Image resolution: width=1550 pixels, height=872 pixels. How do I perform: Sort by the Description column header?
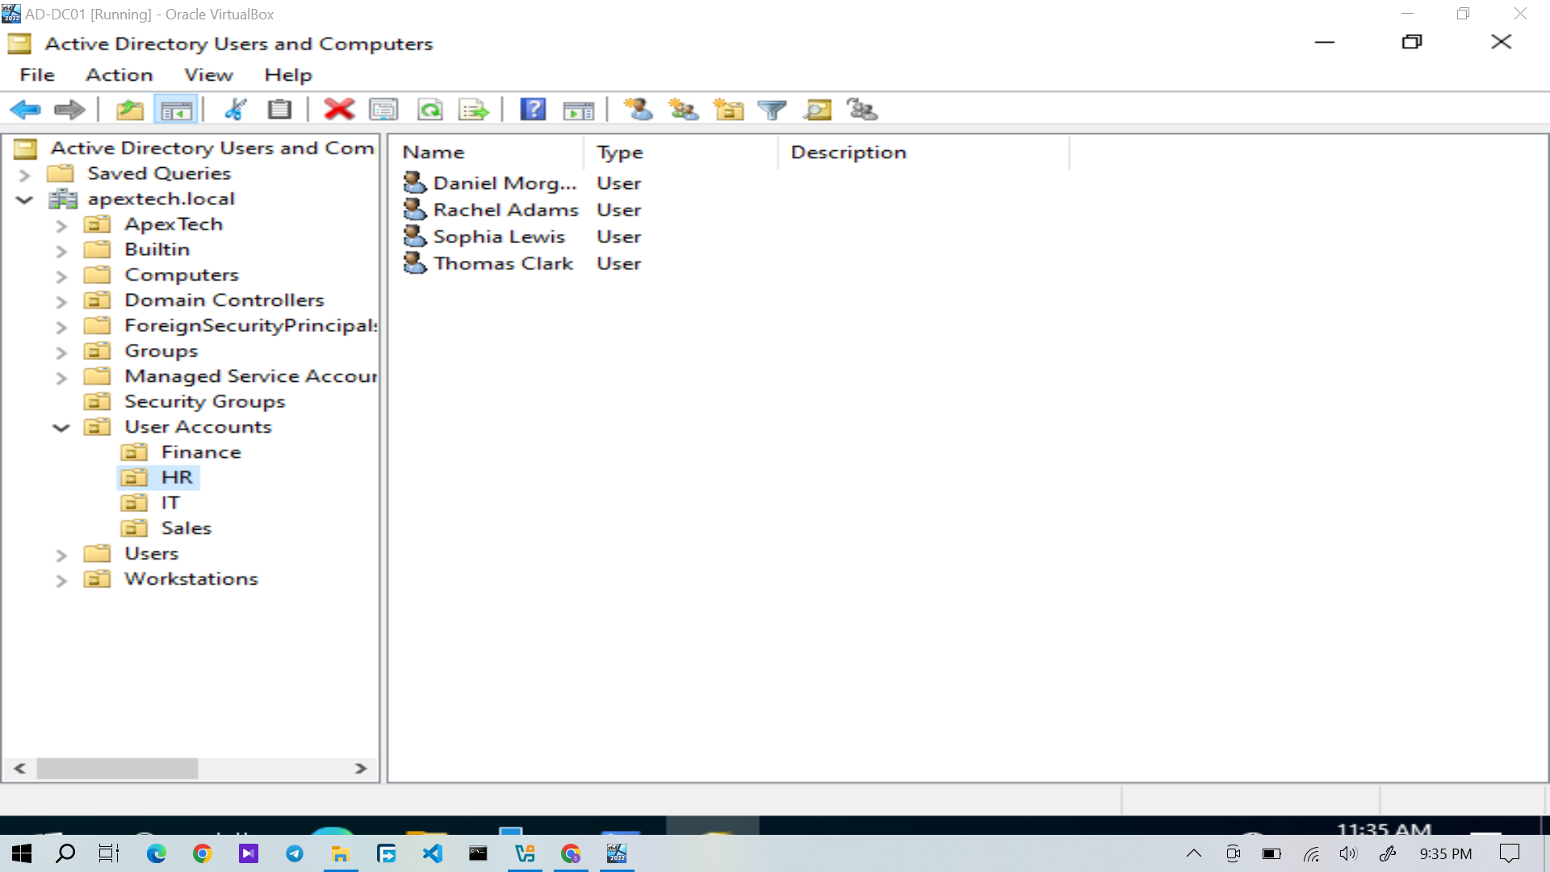coord(924,153)
